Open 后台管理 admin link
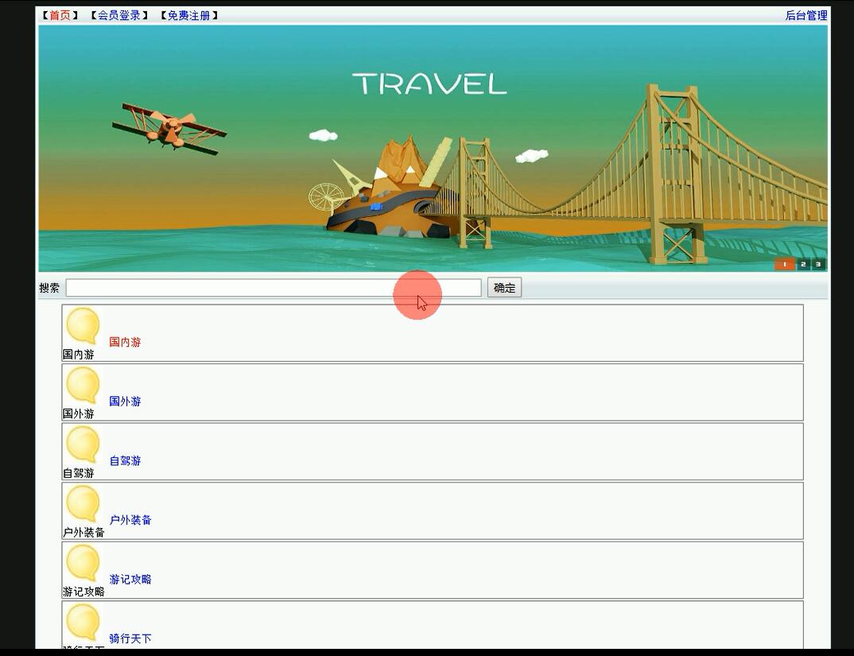This screenshot has width=854, height=656. tap(806, 15)
